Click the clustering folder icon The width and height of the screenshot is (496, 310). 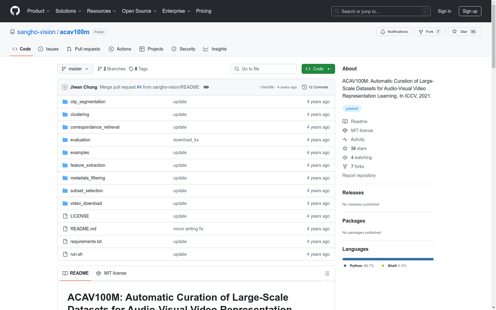click(x=65, y=114)
